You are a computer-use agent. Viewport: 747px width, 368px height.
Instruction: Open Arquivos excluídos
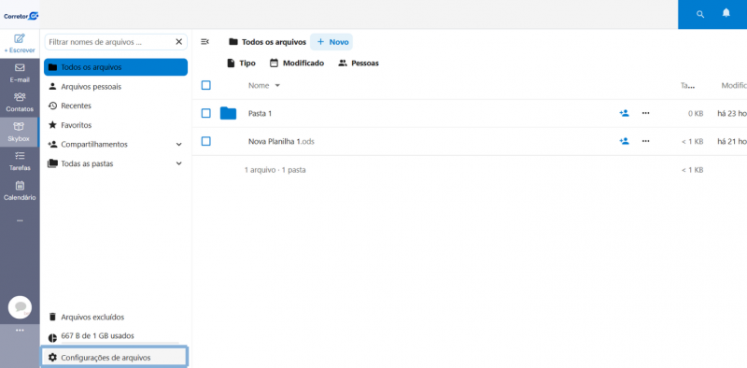tap(116, 317)
